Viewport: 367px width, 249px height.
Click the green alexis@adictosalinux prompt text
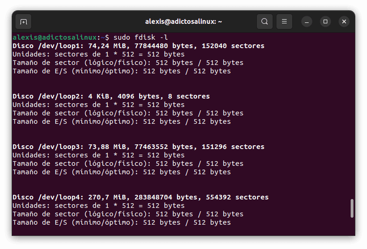tap(55, 37)
